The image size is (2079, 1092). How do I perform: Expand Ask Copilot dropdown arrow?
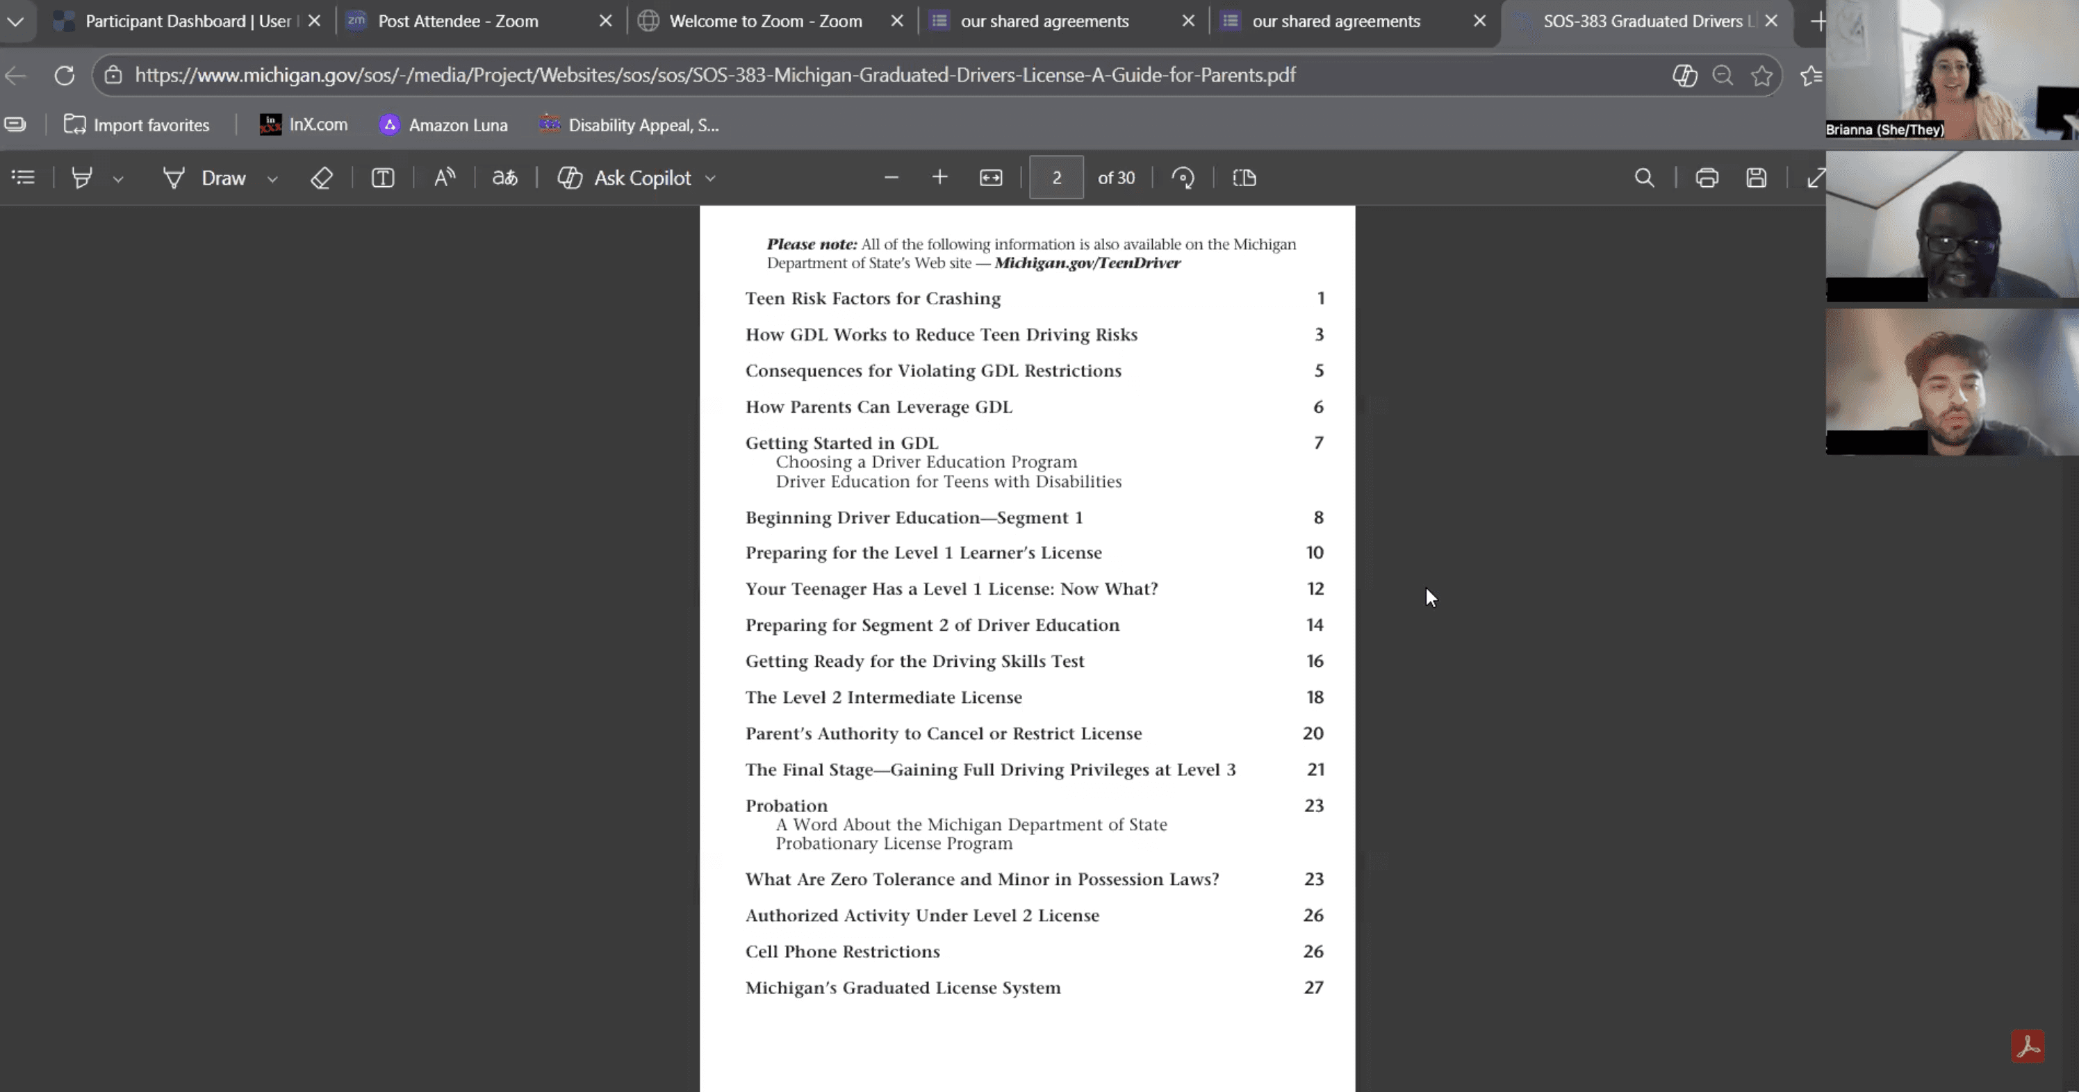pyautogui.click(x=710, y=179)
